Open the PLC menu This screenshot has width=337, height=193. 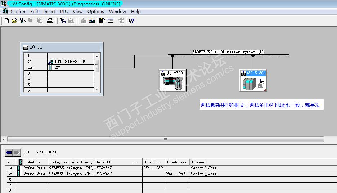[64, 12]
